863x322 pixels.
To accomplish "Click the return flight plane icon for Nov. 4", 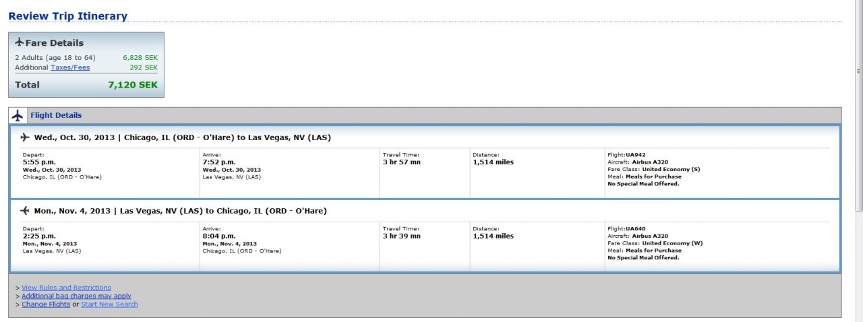I will coord(25,211).
